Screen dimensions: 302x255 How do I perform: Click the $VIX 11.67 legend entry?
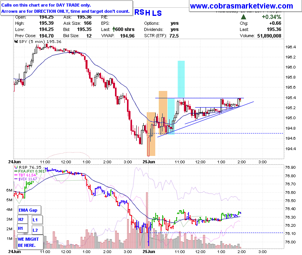point(26,179)
